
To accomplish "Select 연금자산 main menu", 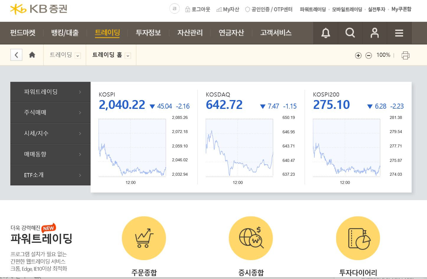I will pos(231,33).
